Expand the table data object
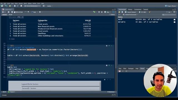Screen dimensions: 178x100 (119, 22)
